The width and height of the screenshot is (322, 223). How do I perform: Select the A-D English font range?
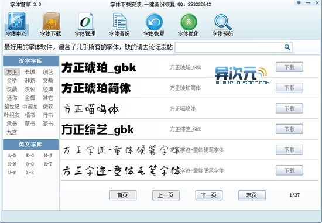[x=12, y=156]
